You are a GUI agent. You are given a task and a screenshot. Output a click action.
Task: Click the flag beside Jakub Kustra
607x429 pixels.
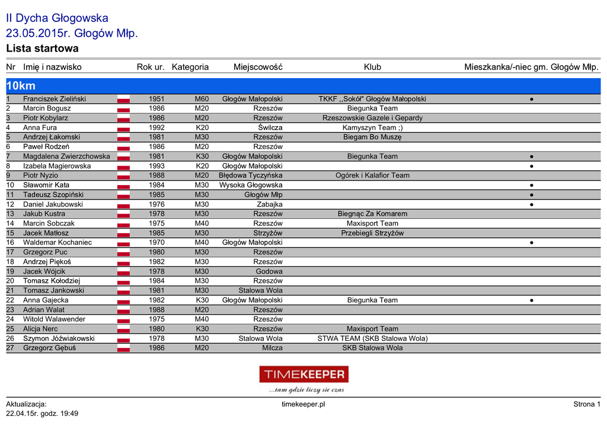[x=123, y=214]
